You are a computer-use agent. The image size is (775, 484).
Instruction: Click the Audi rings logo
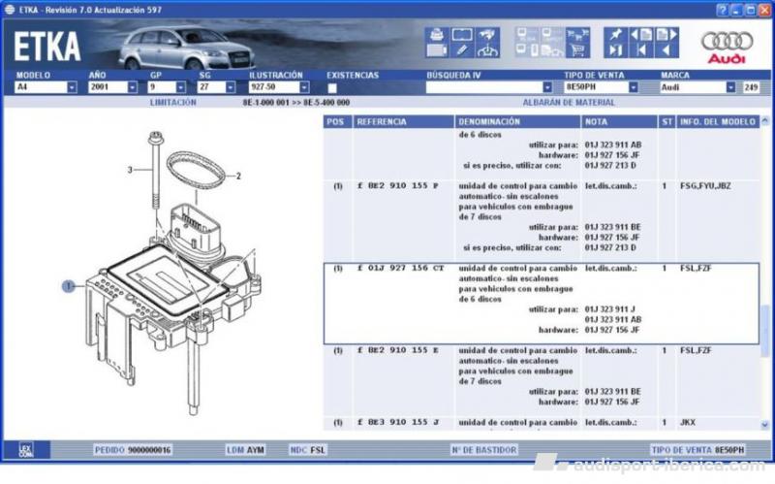tap(727, 41)
